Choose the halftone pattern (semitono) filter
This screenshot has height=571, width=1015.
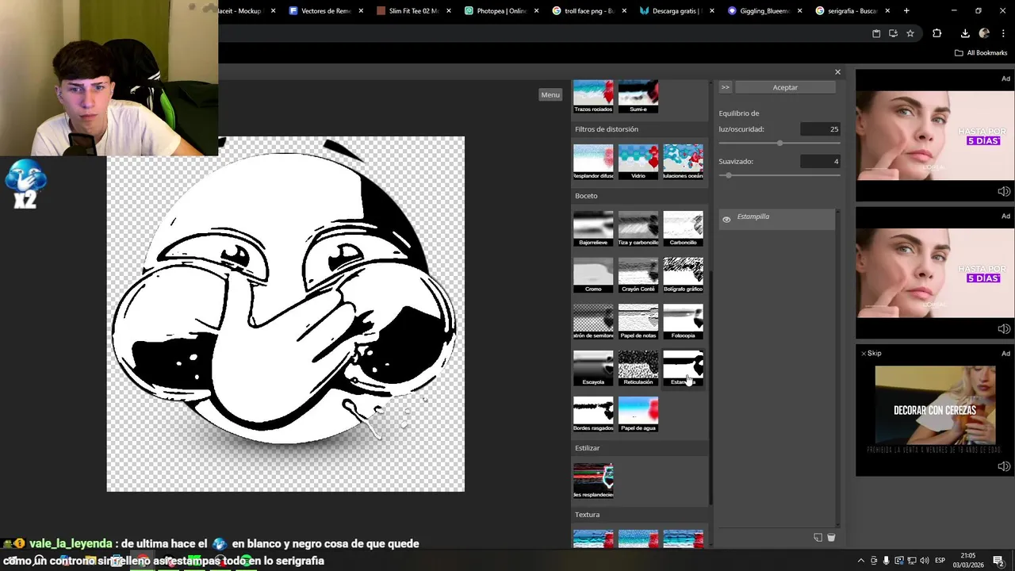(593, 321)
